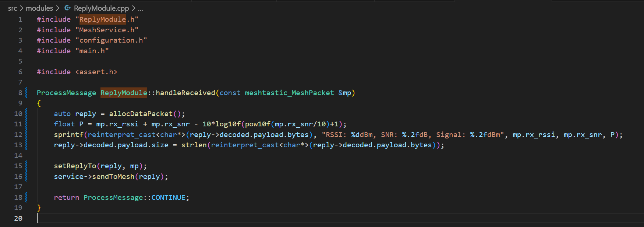Click line number 1 in the gutter
Screen dimensions: 644x227
click(x=20, y=19)
